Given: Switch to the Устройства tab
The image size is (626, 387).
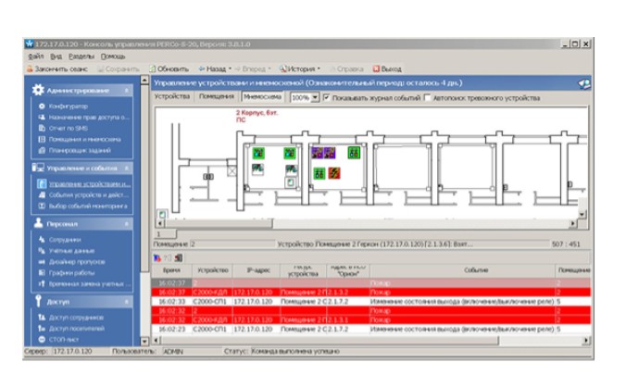Looking at the screenshot, I should tap(172, 96).
